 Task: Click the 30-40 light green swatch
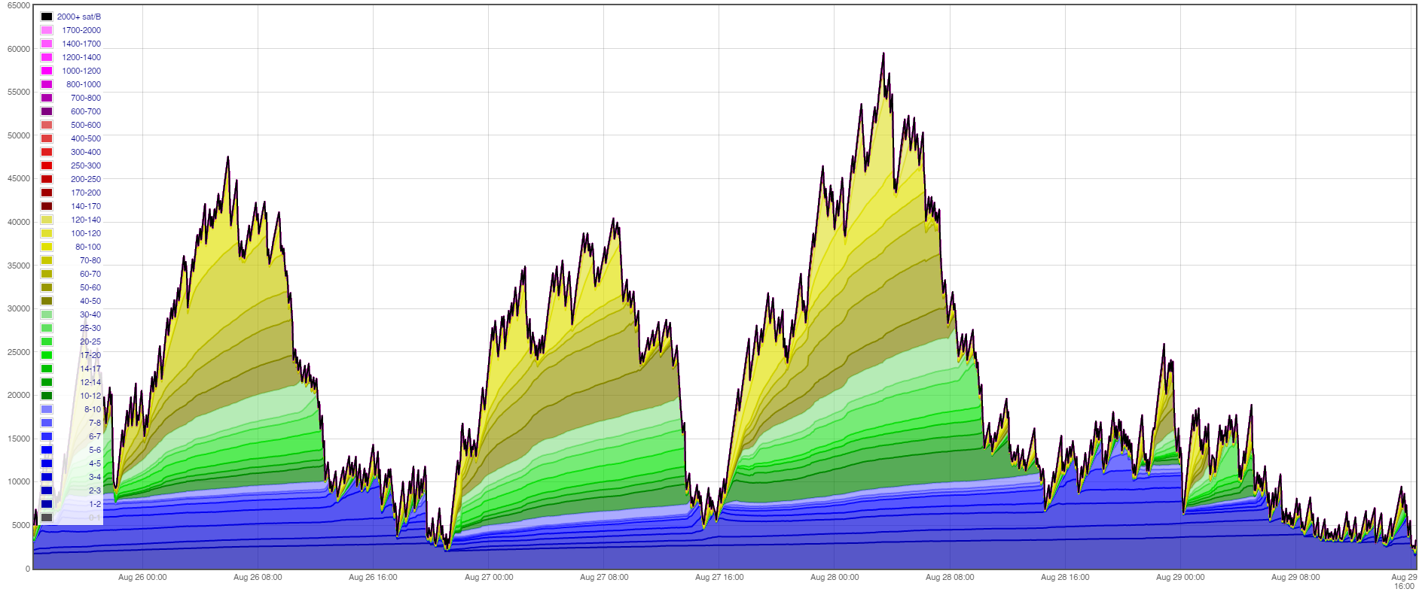[x=47, y=314]
